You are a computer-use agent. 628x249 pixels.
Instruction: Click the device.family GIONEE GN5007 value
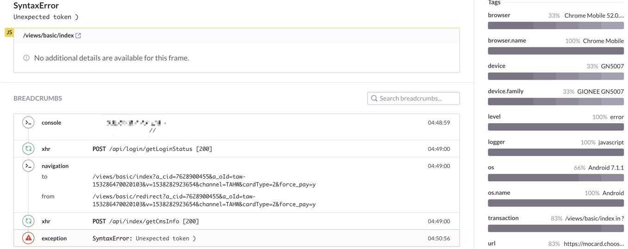[600, 91]
